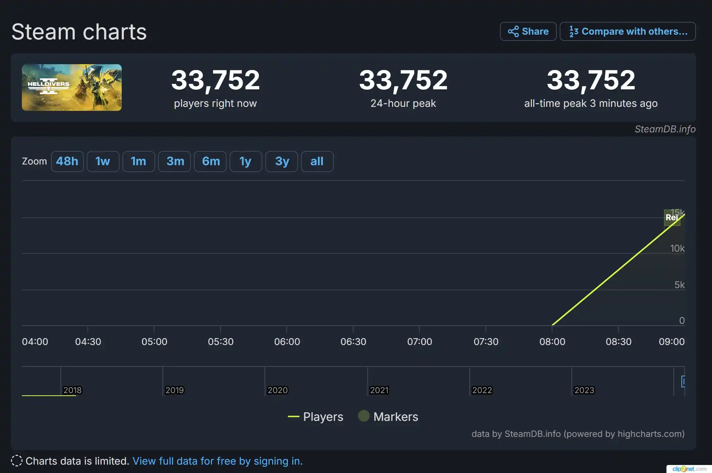Switch chart range to 1y
Screen dimensions: 712x473
click(246, 161)
